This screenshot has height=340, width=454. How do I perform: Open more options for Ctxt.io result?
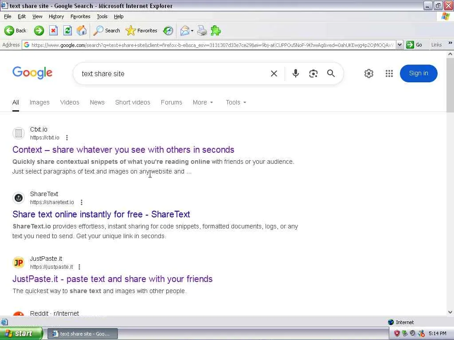click(67, 138)
